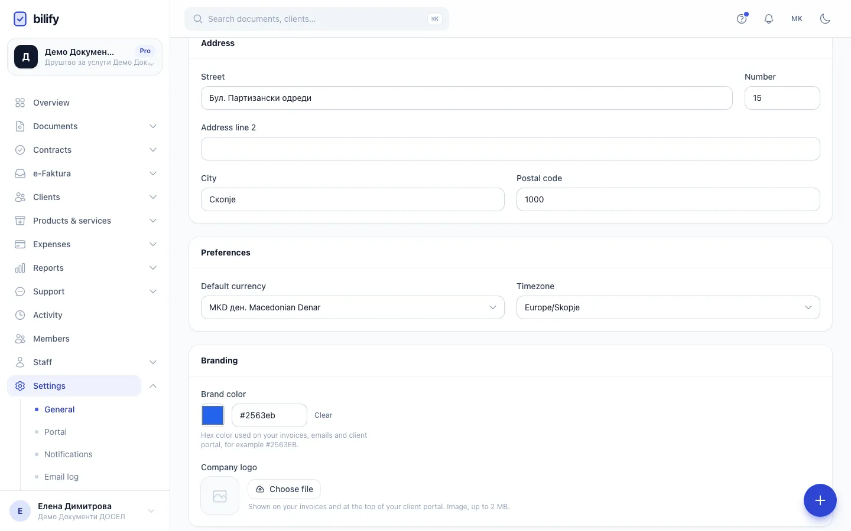Toggle dark mode with the moon icon
This screenshot has height=531, width=851.
point(826,19)
